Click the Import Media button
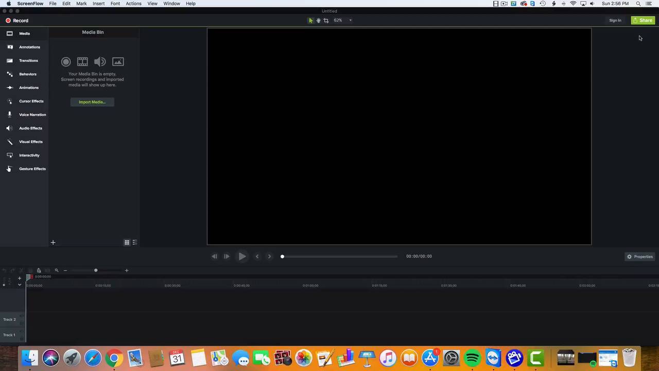Screen dimensions: 659x371 [x=92, y=102]
